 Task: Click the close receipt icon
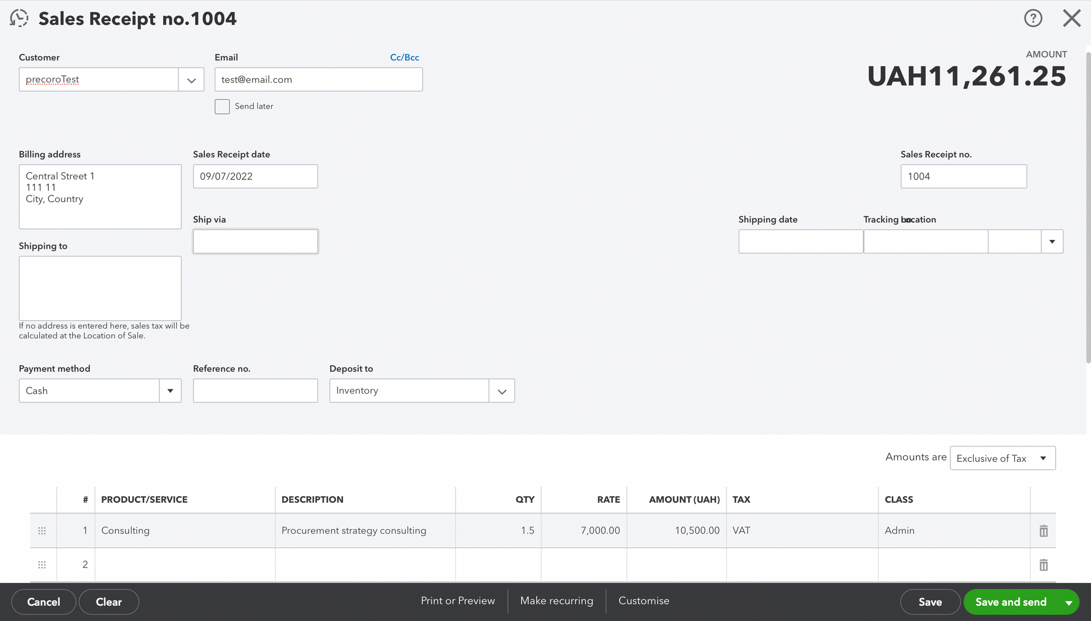[1073, 16]
